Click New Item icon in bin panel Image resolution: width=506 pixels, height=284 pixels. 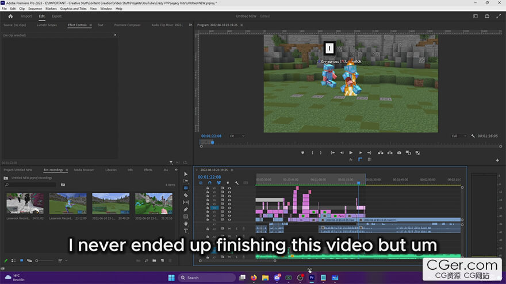click(162, 260)
